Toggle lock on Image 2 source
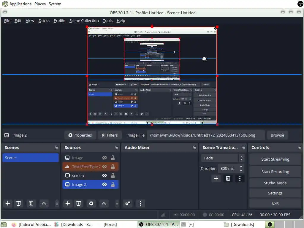This screenshot has height=228, width=304. [113, 184]
